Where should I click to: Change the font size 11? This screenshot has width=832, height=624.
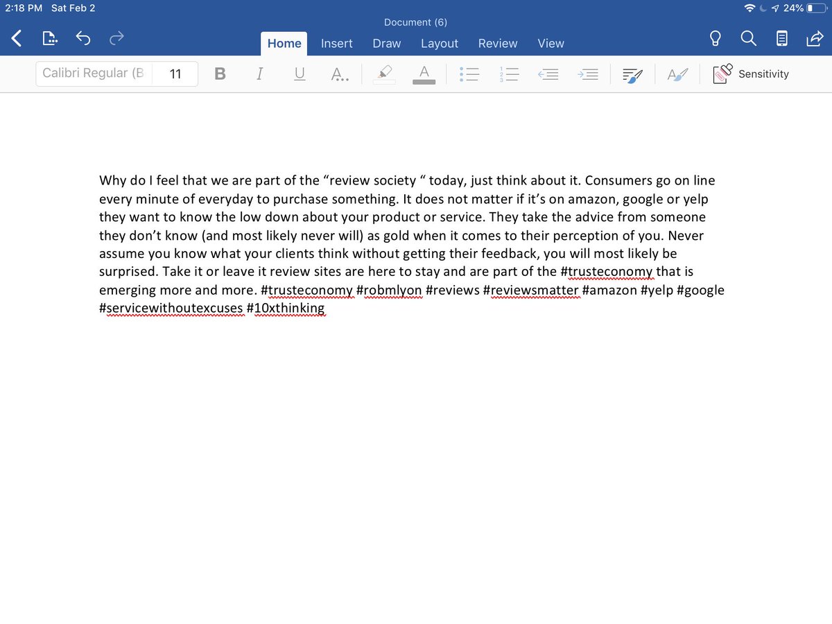[175, 73]
